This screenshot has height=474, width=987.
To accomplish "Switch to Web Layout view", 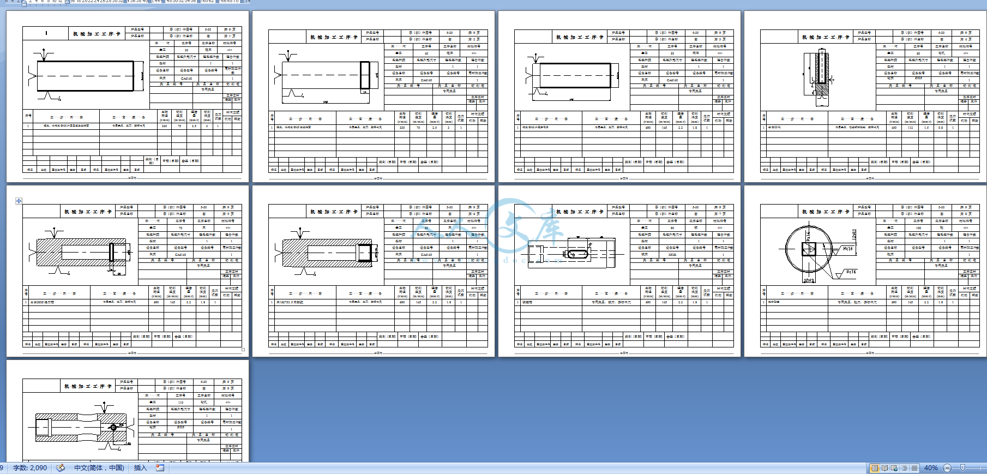I will 895,468.
